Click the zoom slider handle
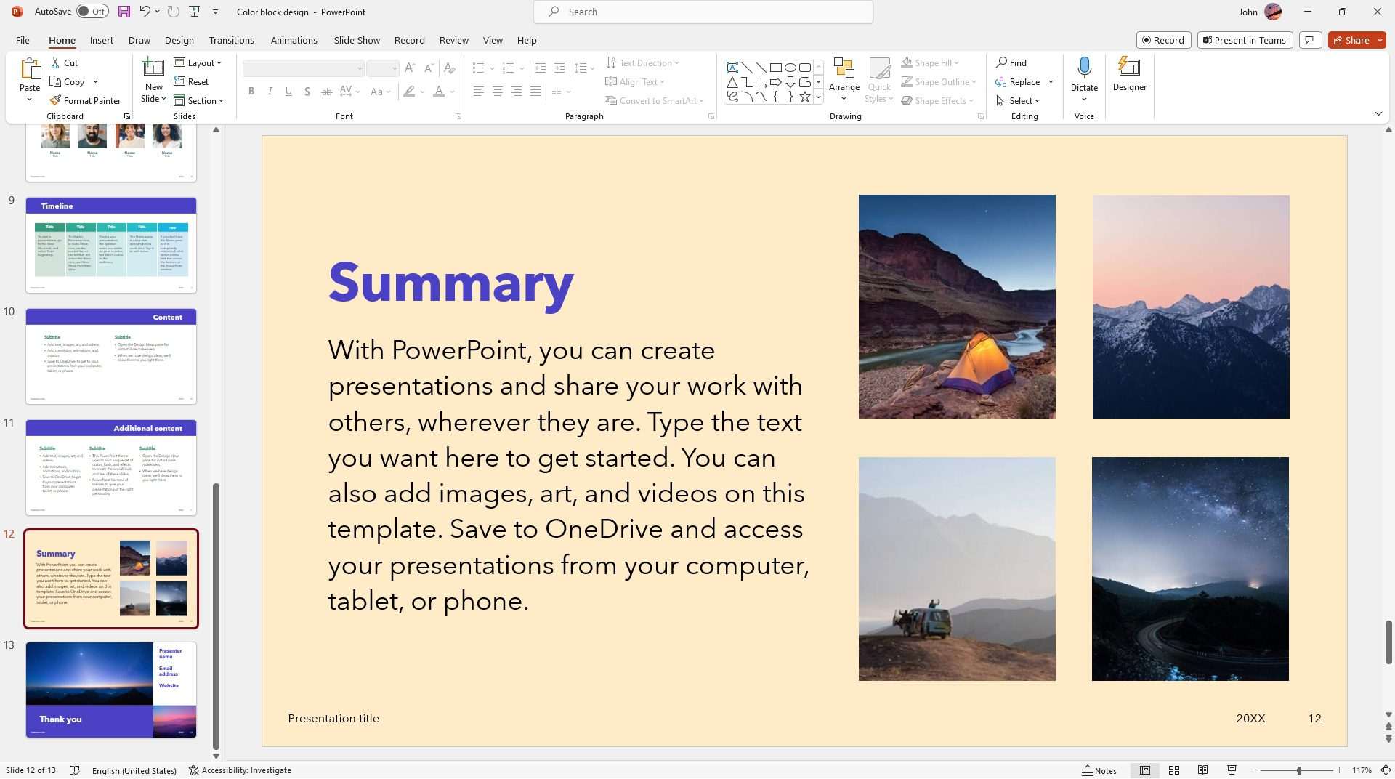The width and height of the screenshot is (1395, 779). point(1298,770)
